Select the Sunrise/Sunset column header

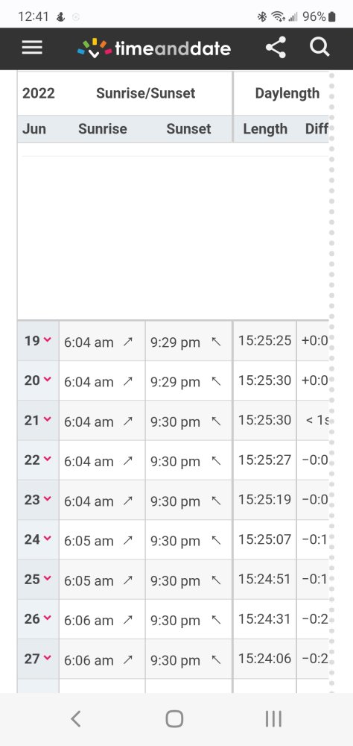pos(145,93)
